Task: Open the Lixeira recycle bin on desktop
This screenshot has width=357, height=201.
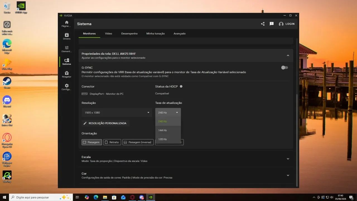Action: 7,8
